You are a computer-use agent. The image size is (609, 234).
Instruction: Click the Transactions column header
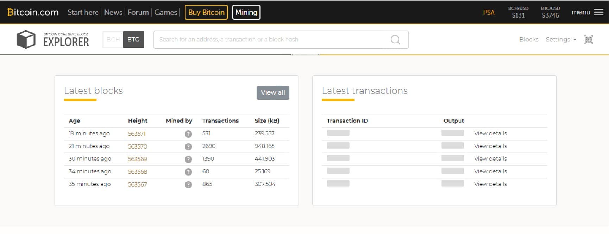(x=220, y=121)
